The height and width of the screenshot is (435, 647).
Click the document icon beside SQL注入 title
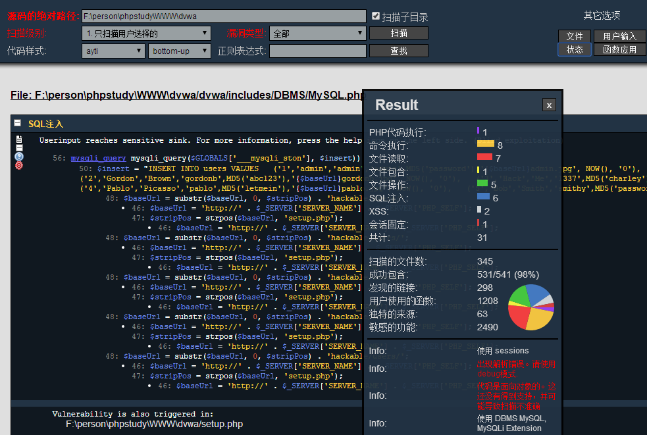click(17, 123)
